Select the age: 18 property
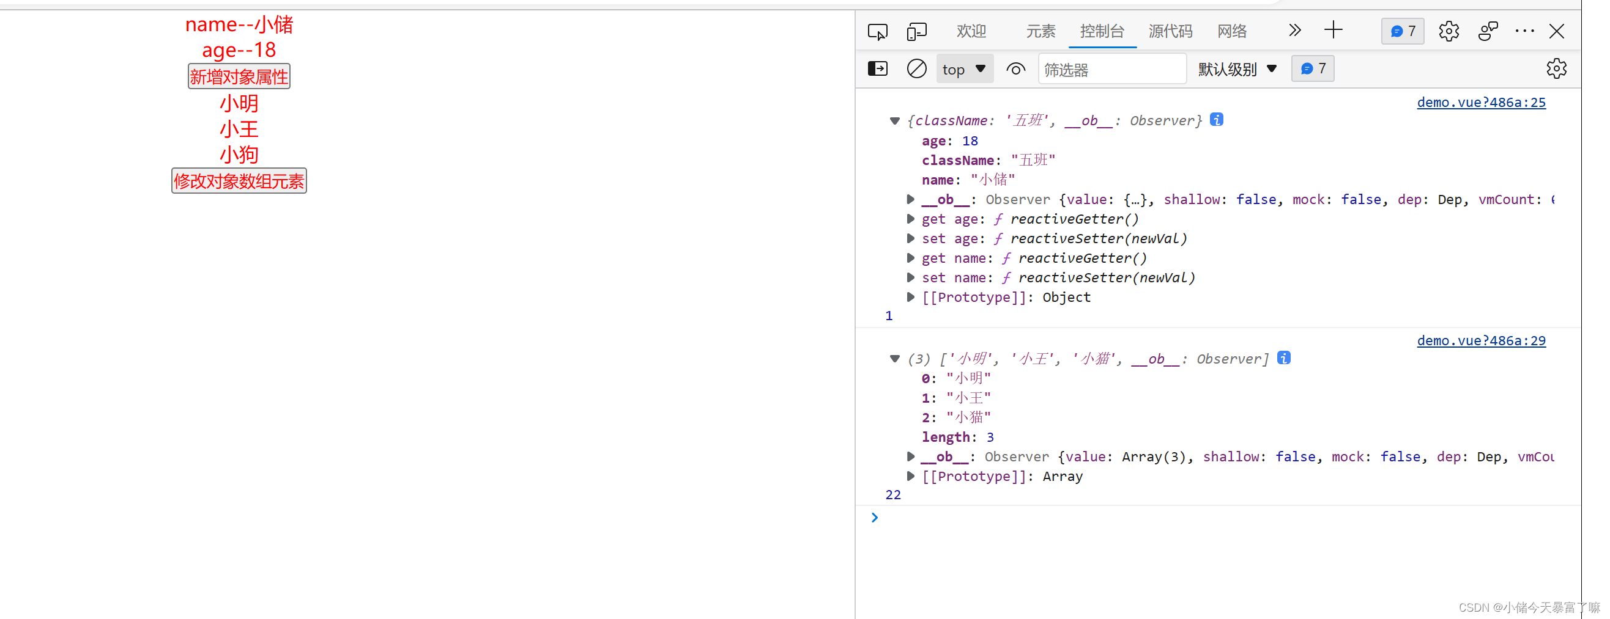The image size is (1610, 619). pyautogui.click(x=949, y=141)
